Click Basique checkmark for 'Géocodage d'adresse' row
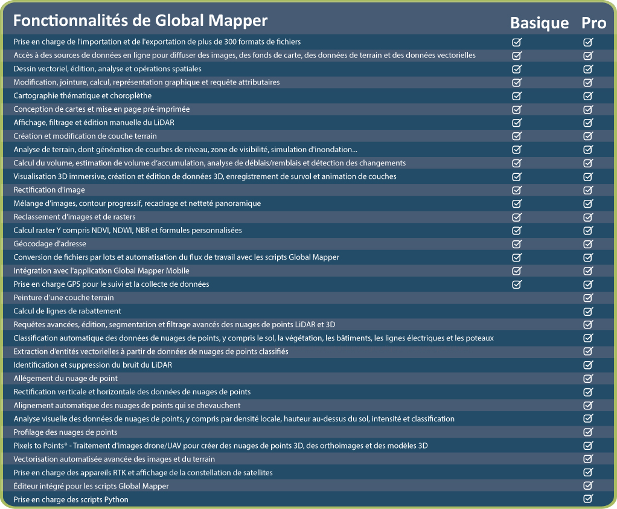 (x=517, y=244)
